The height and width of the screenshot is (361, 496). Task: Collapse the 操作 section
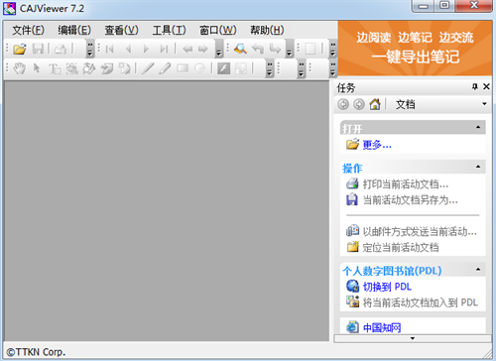click(x=478, y=167)
